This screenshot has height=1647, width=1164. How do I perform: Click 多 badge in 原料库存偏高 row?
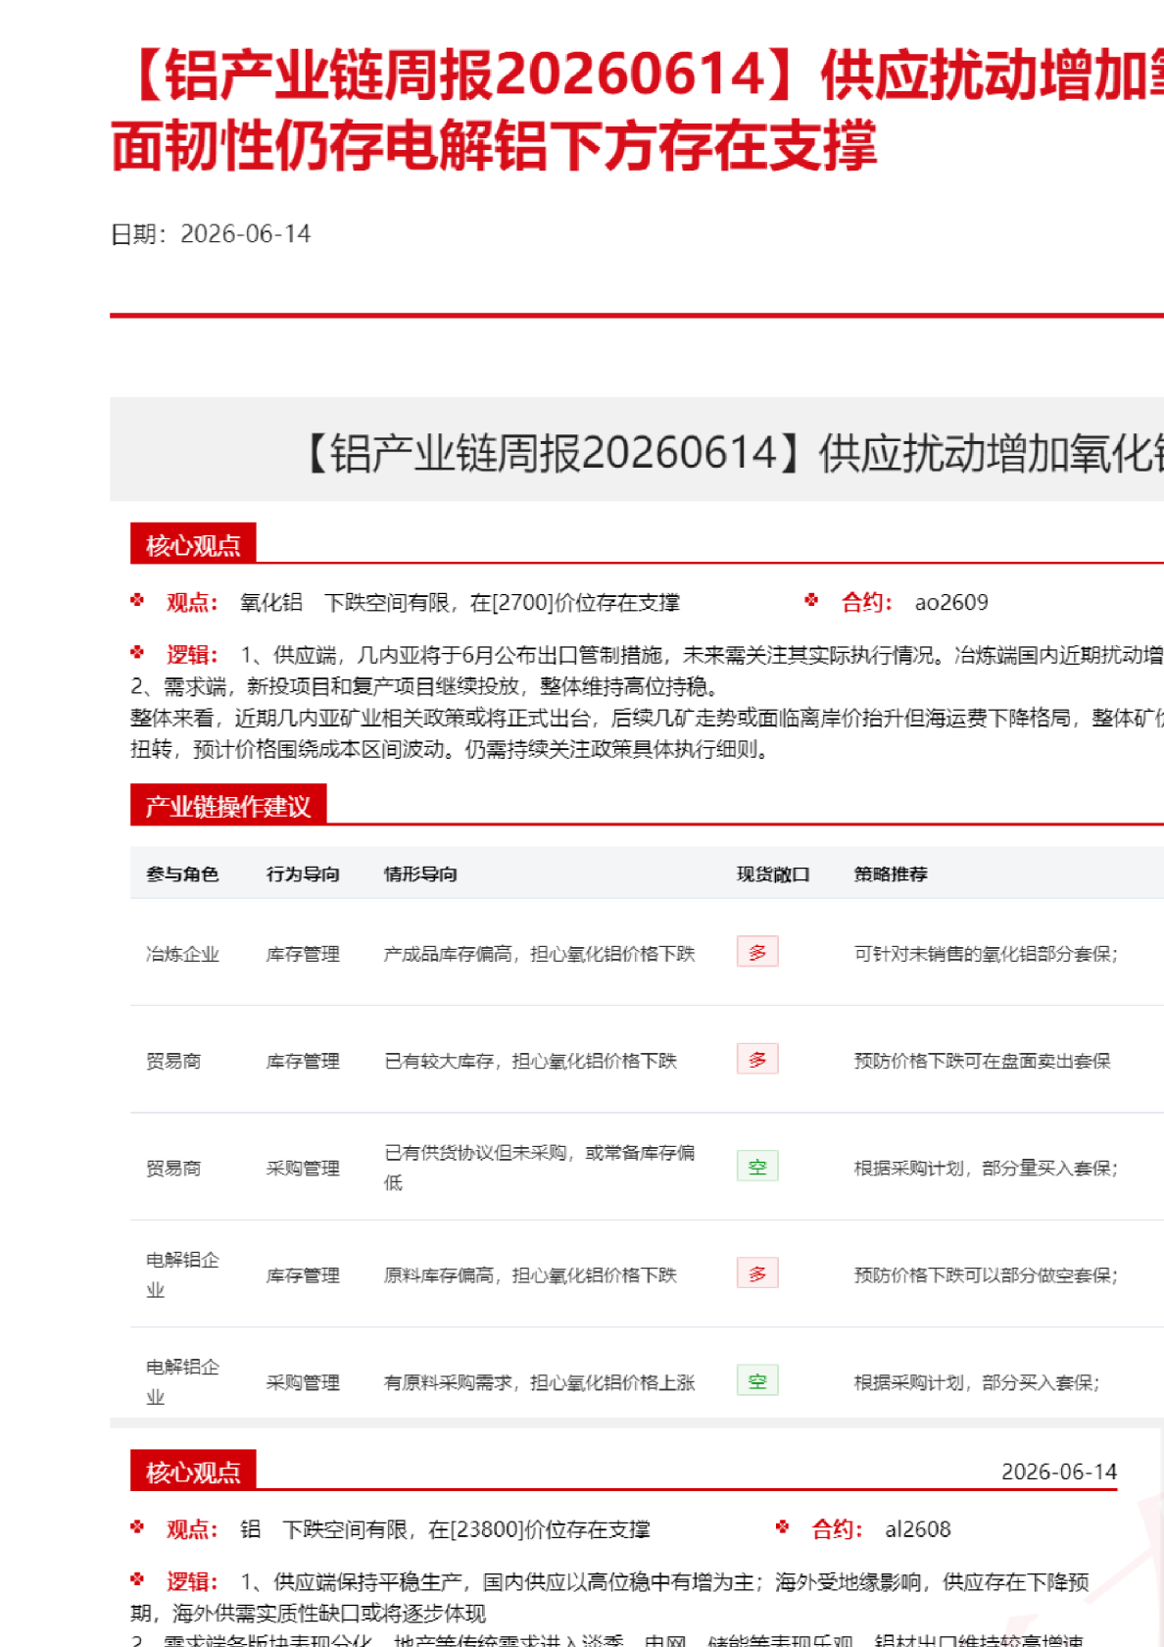point(757,1273)
